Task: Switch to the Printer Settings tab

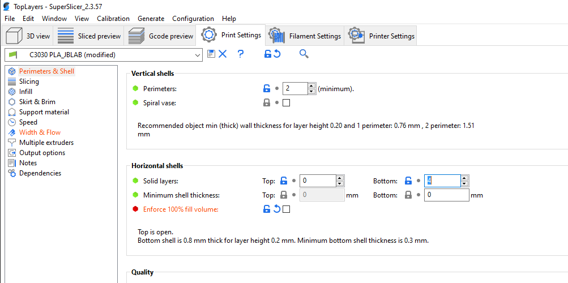Action: point(381,36)
